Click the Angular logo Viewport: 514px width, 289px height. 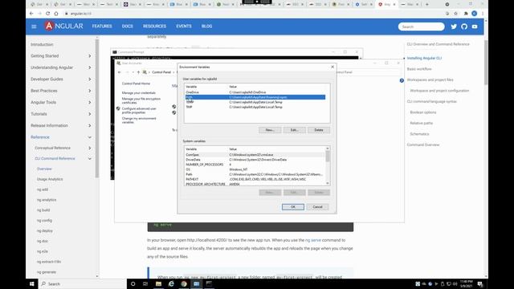click(x=64, y=26)
